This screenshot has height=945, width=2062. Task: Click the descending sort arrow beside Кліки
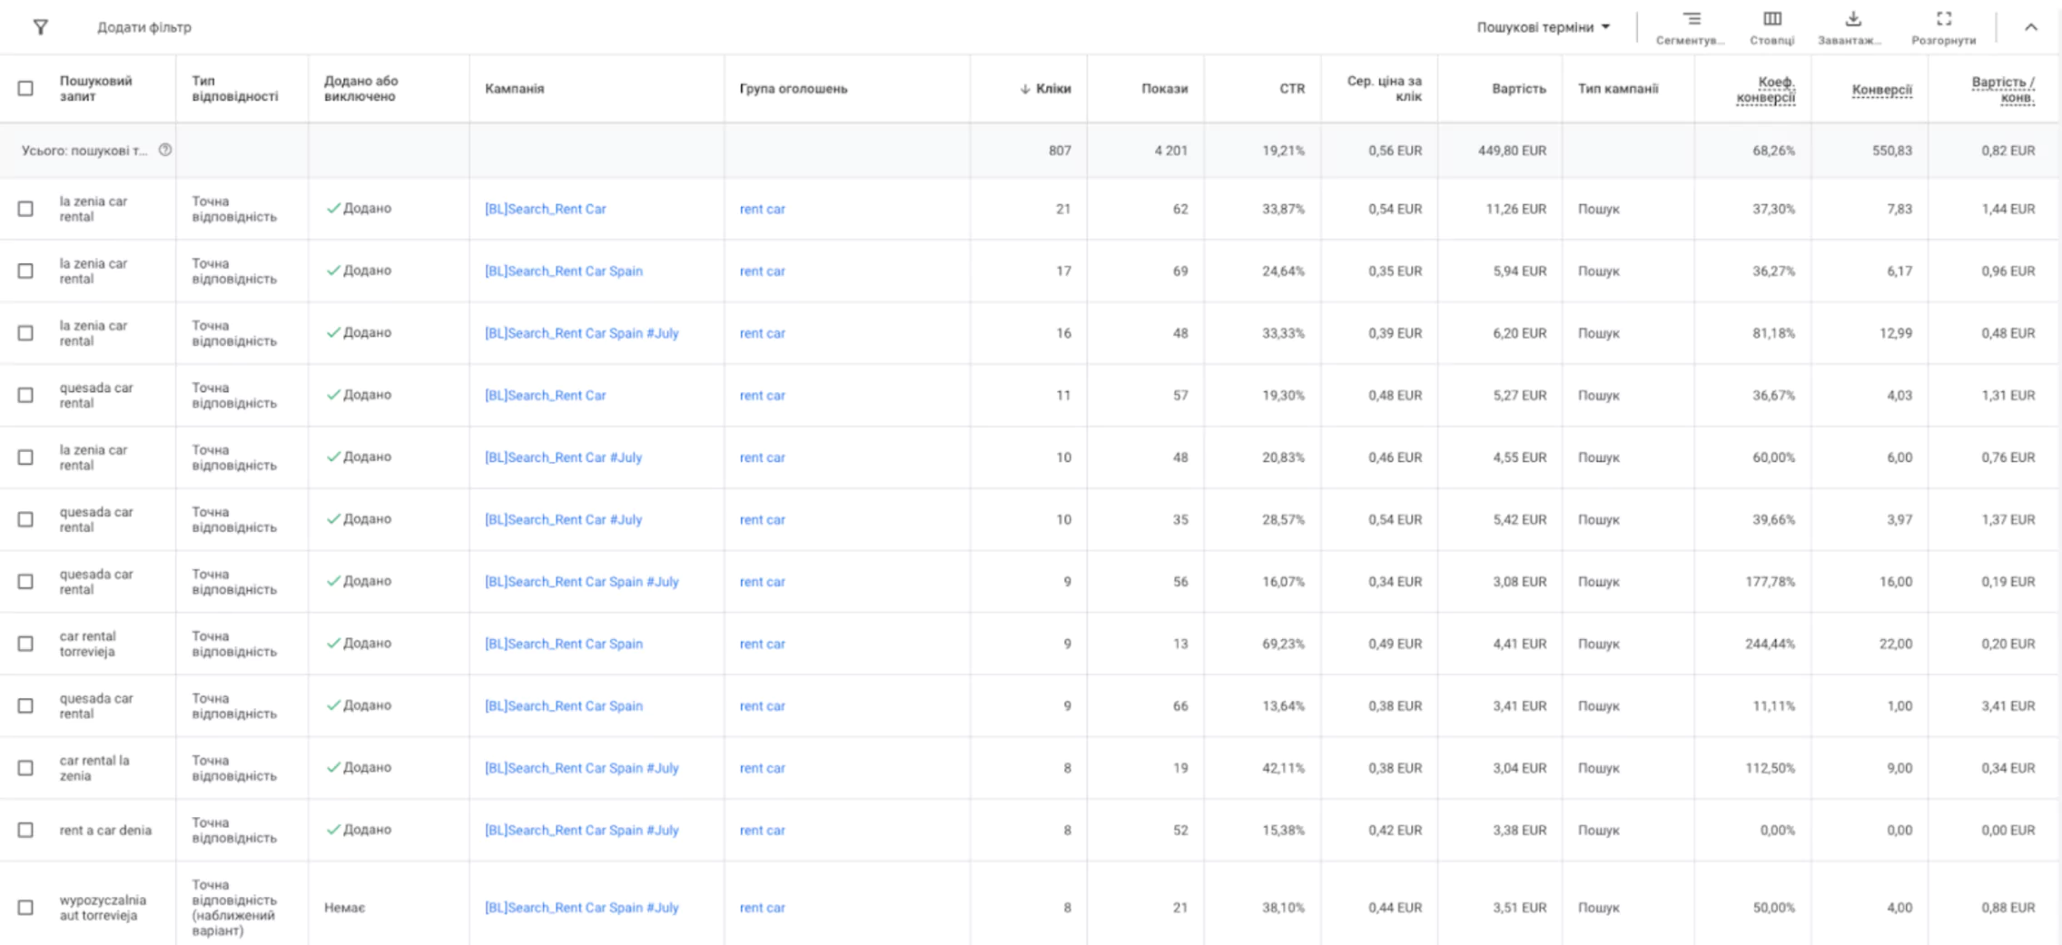tap(1025, 89)
